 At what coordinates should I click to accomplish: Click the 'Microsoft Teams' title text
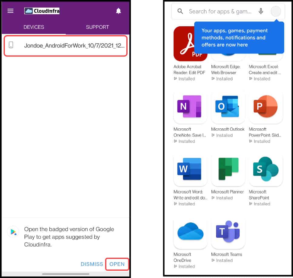point(226,254)
